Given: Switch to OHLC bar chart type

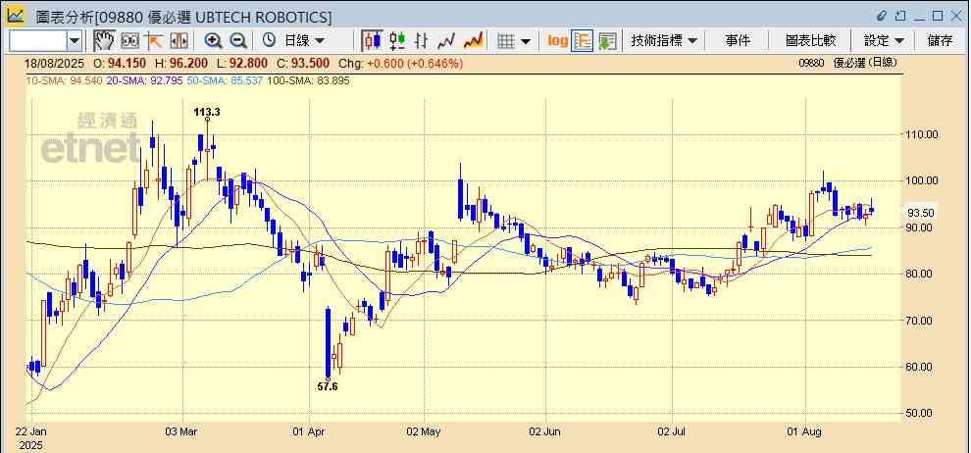Looking at the screenshot, I should 422,41.
